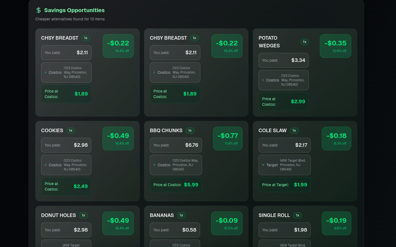Click the 1x quantity badge on Cookies
396x247 pixels.
71,131
